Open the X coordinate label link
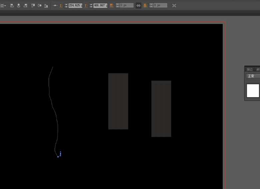The width and height of the screenshot is (260, 189). click(x=61, y=6)
